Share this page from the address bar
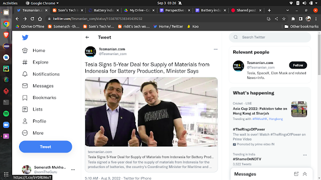 276,19
